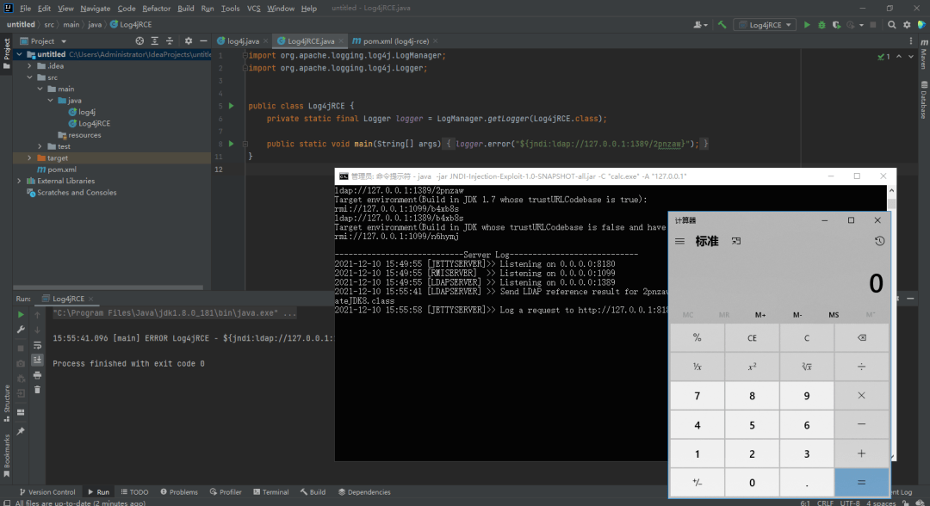Viewport: 930px width, 506px height.
Task: Click print icon in Run console toolbar
Action: coord(37,375)
